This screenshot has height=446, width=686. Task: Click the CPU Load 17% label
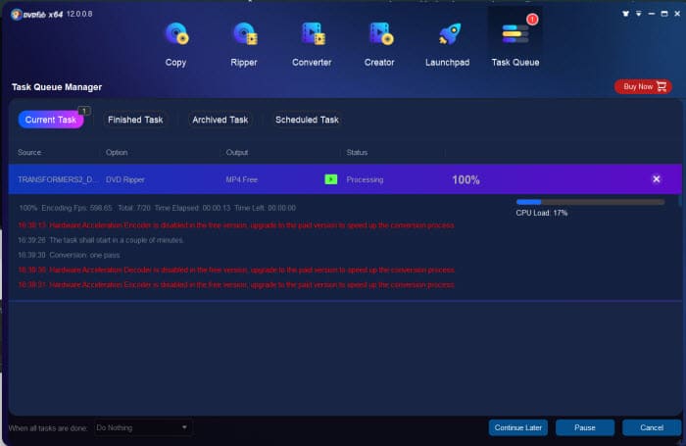tap(542, 213)
